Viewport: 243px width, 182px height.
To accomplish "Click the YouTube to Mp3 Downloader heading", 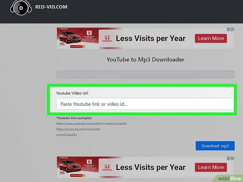I will (x=146, y=60).
